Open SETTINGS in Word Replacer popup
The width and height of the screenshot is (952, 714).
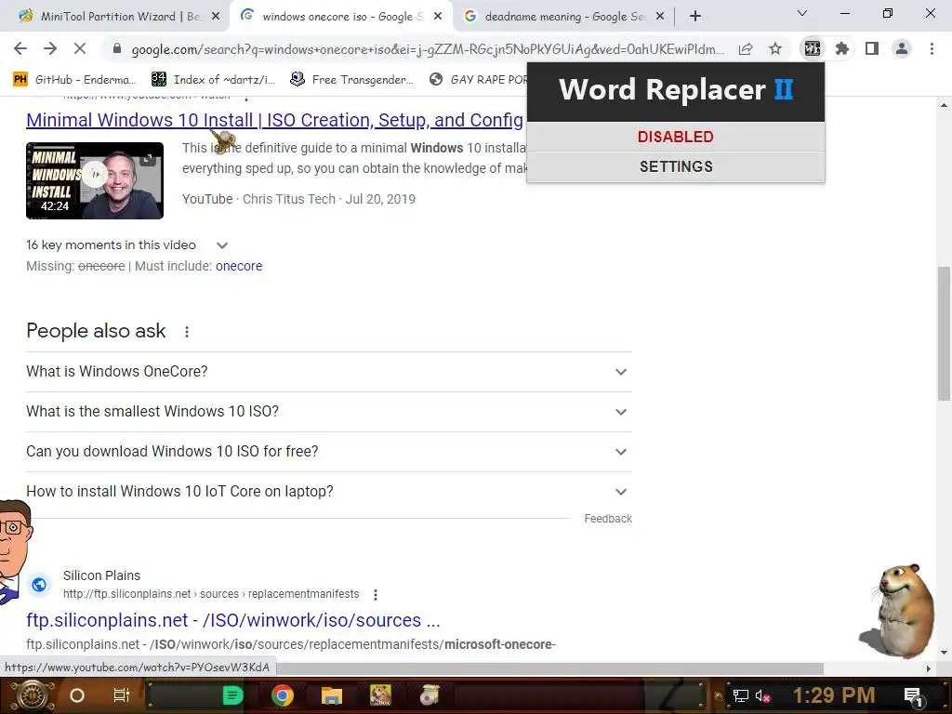(x=676, y=166)
